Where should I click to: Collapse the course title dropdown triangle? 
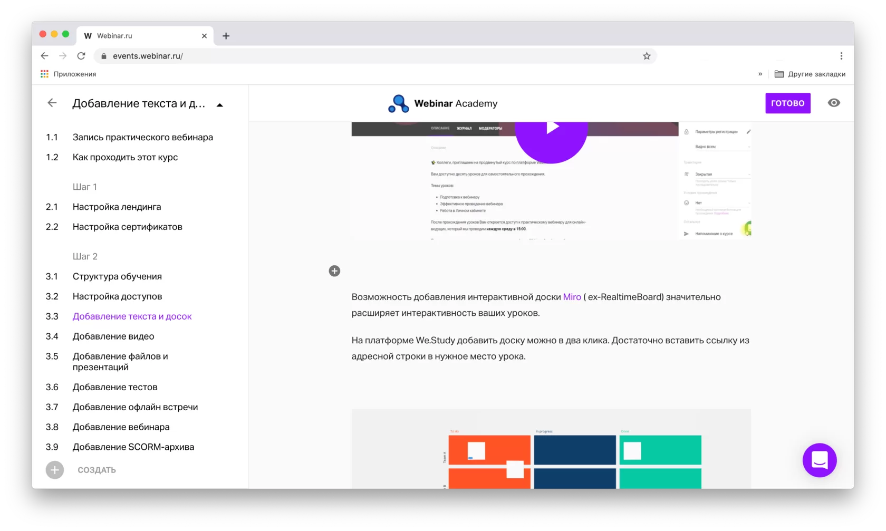point(220,105)
